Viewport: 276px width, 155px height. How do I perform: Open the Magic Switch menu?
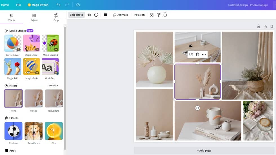pyautogui.click(x=38, y=5)
